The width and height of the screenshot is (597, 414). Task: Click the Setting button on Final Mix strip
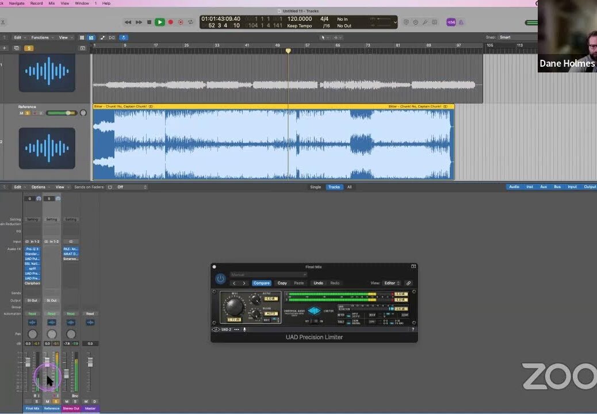tap(32, 220)
